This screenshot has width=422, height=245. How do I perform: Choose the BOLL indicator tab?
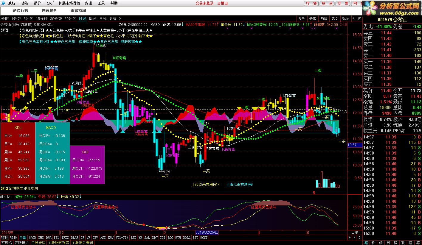(x=187, y=238)
